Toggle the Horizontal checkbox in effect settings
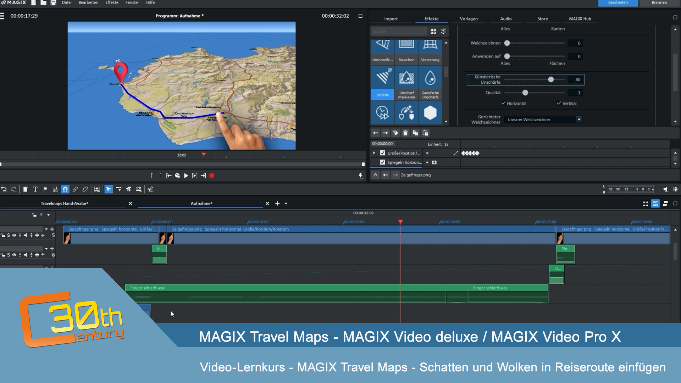The width and height of the screenshot is (681, 383). tap(503, 103)
